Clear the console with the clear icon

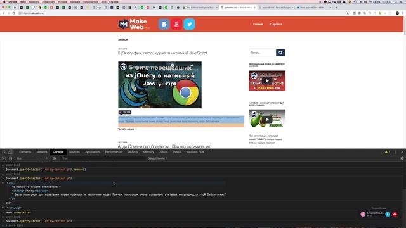click(x=11, y=158)
